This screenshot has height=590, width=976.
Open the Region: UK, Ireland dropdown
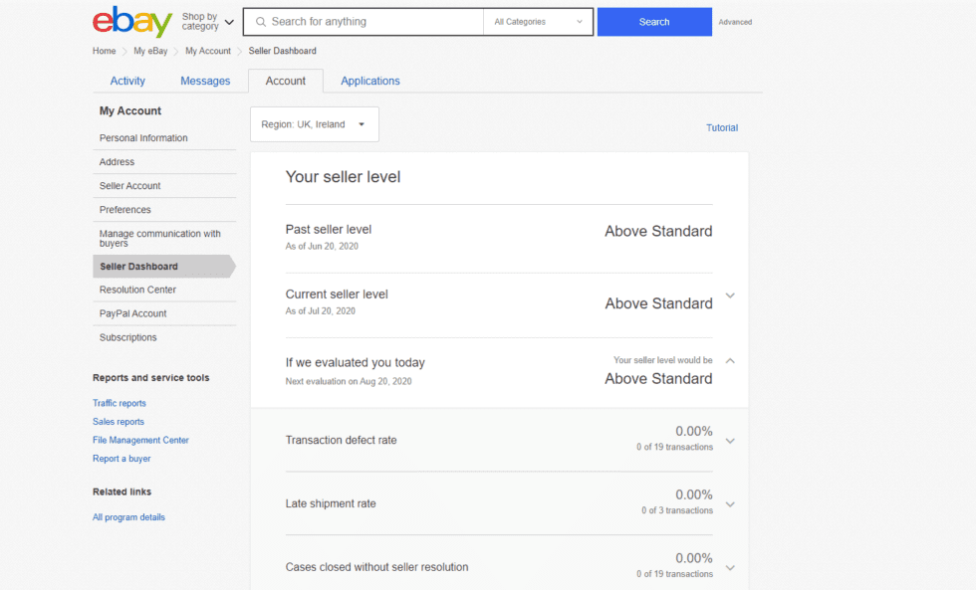pos(314,124)
